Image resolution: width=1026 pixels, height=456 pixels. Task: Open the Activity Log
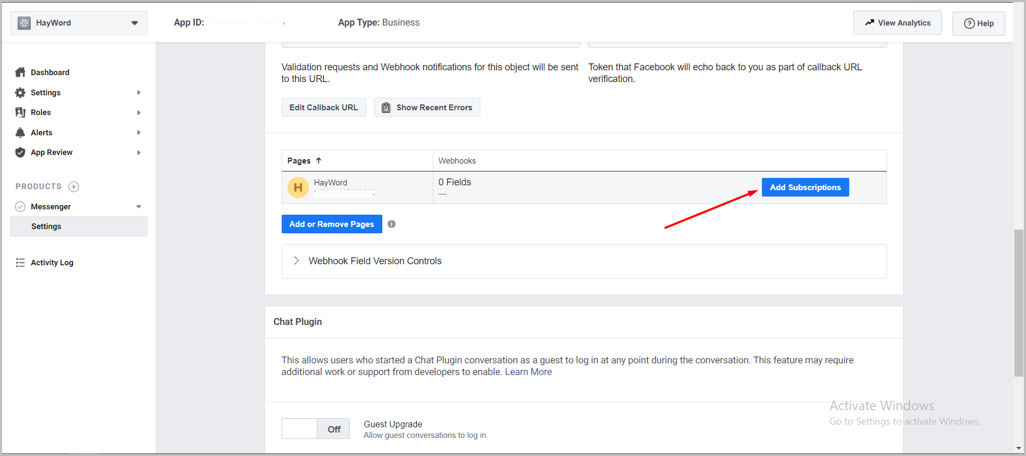coord(52,263)
